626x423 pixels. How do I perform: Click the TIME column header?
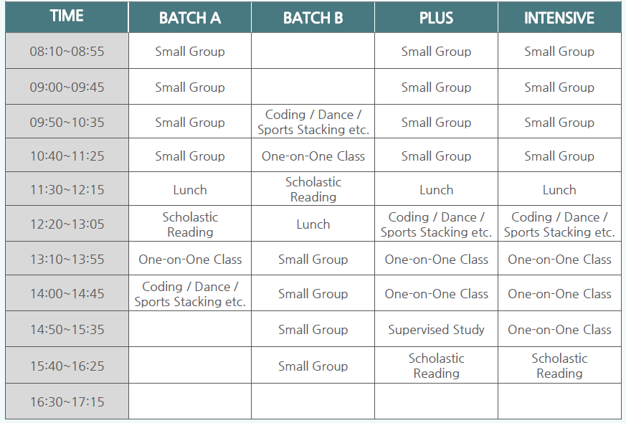coord(67,16)
